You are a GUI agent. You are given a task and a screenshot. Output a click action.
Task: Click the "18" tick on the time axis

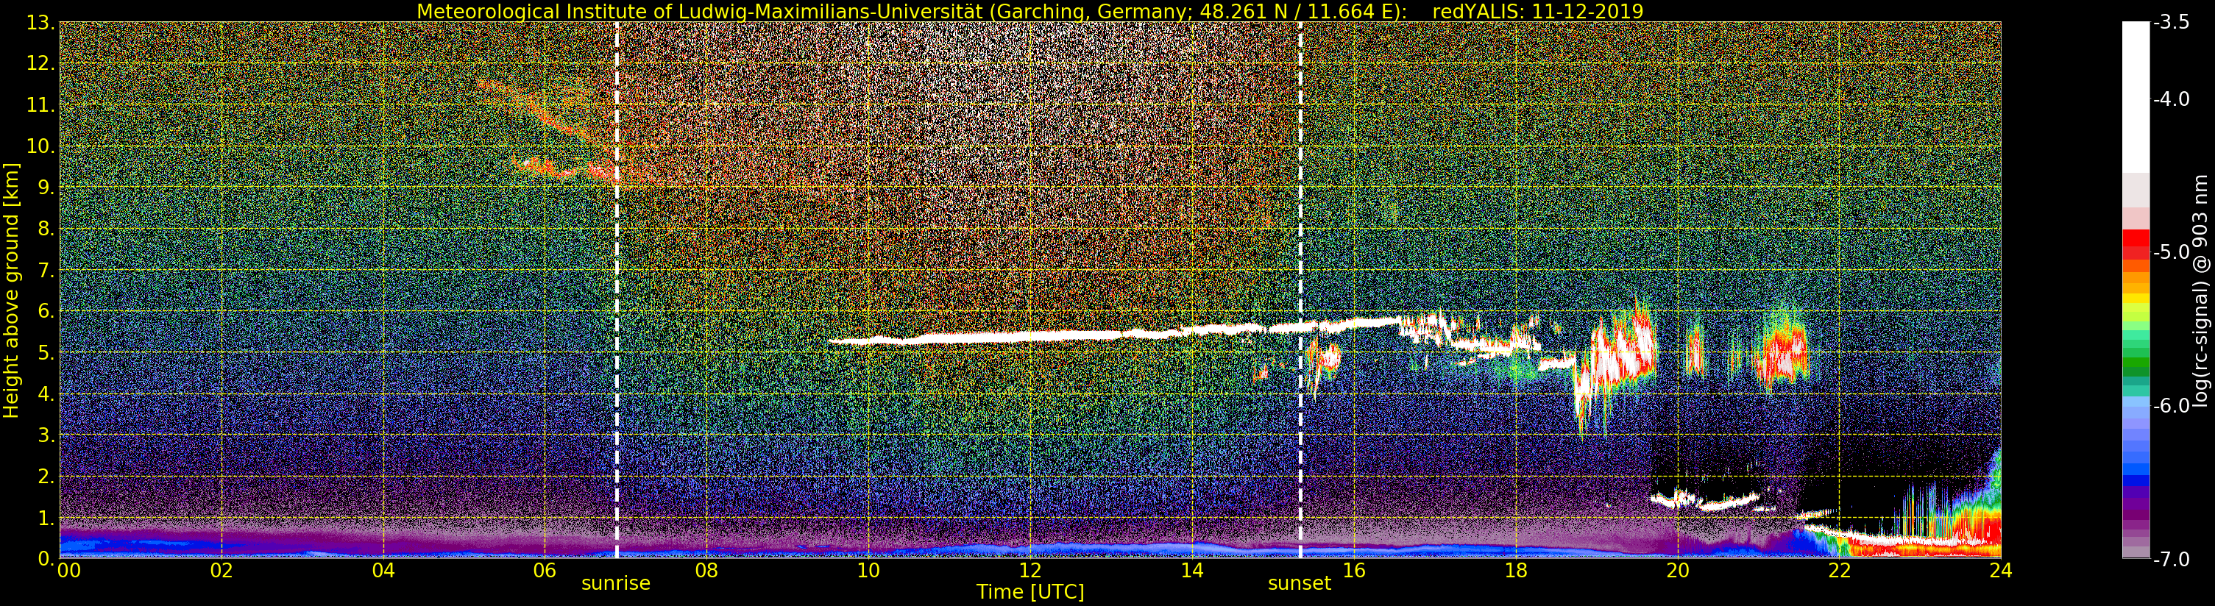coord(1516,570)
